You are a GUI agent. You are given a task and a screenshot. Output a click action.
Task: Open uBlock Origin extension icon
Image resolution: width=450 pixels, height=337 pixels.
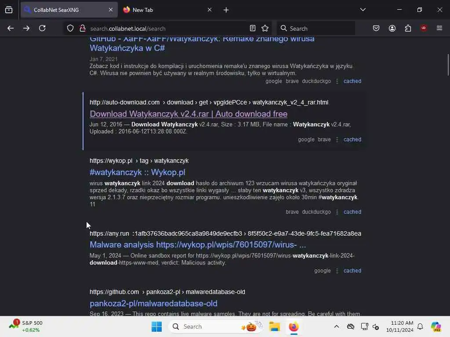[x=424, y=28]
